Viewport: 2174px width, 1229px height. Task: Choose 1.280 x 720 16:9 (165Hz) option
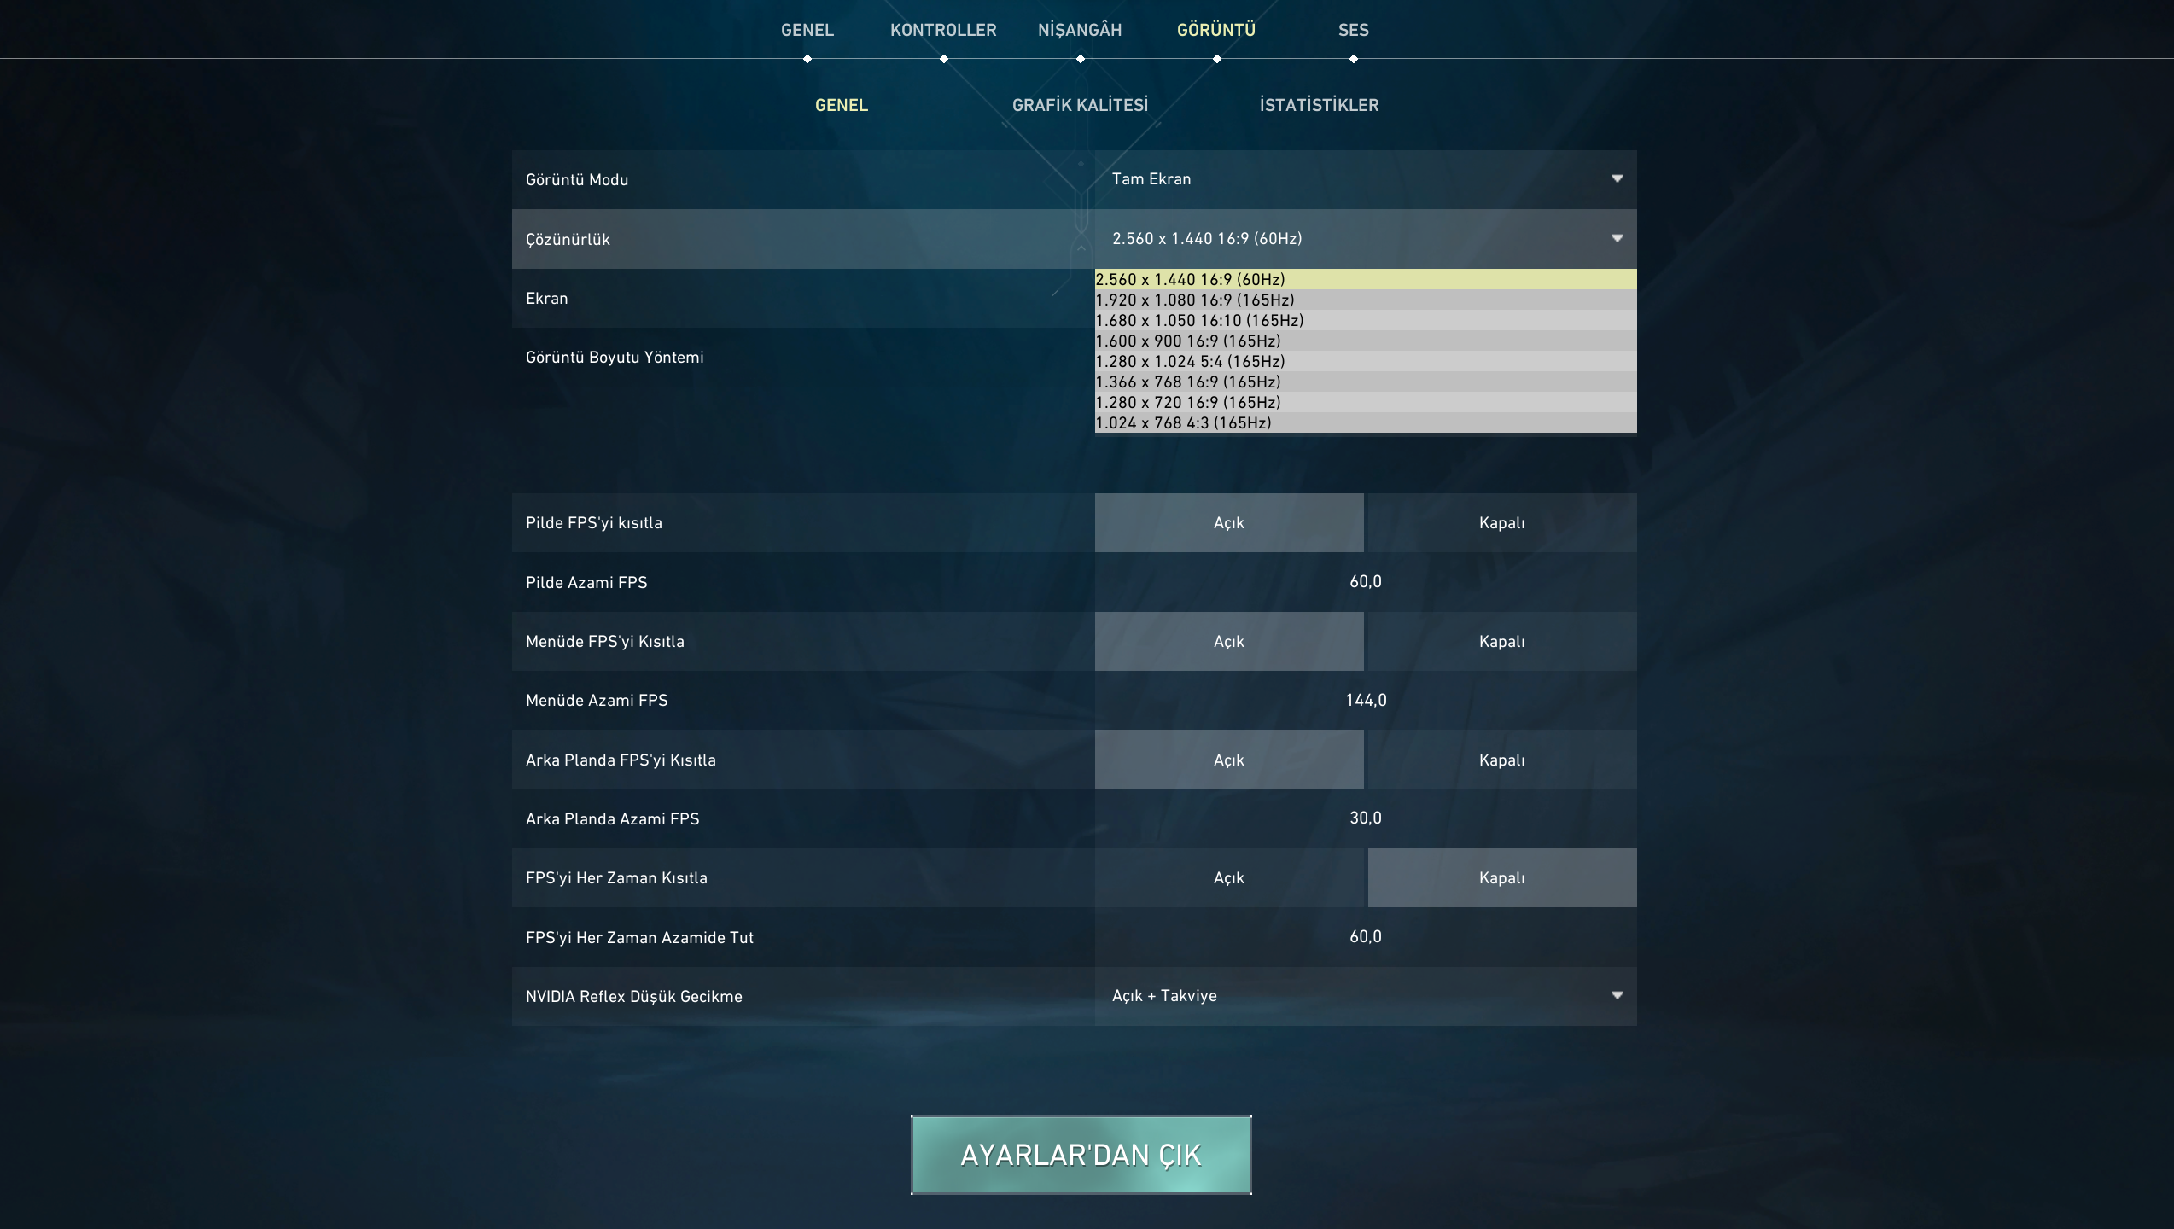click(x=1365, y=402)
